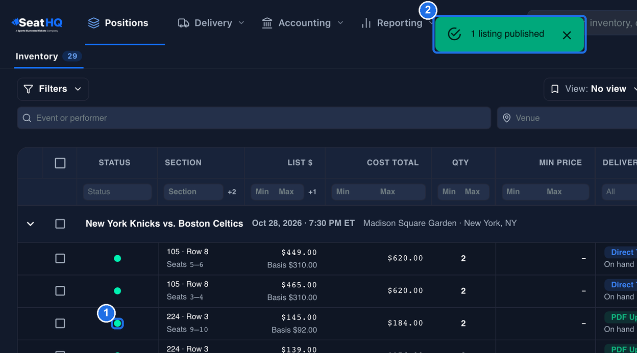Open the Reporting menu
Image resolution: width=637 pixels, height=353 pixels.
397,23
